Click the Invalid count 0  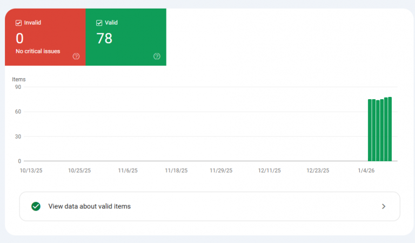coord(19,38)
